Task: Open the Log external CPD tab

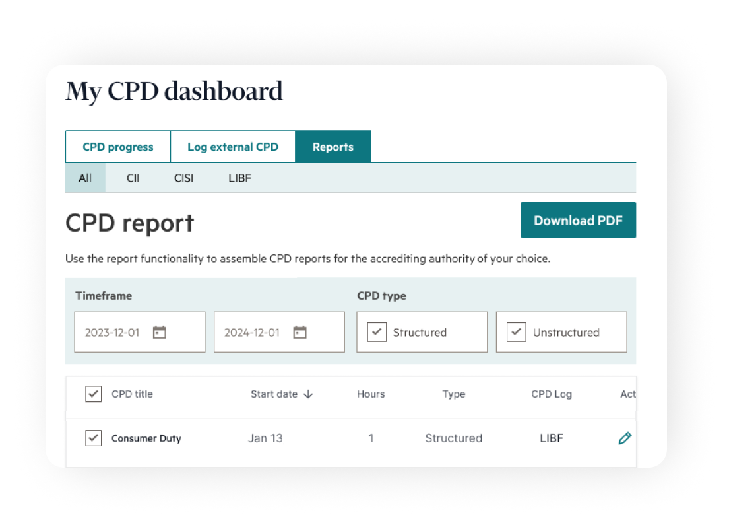Action: coord(233,147)
